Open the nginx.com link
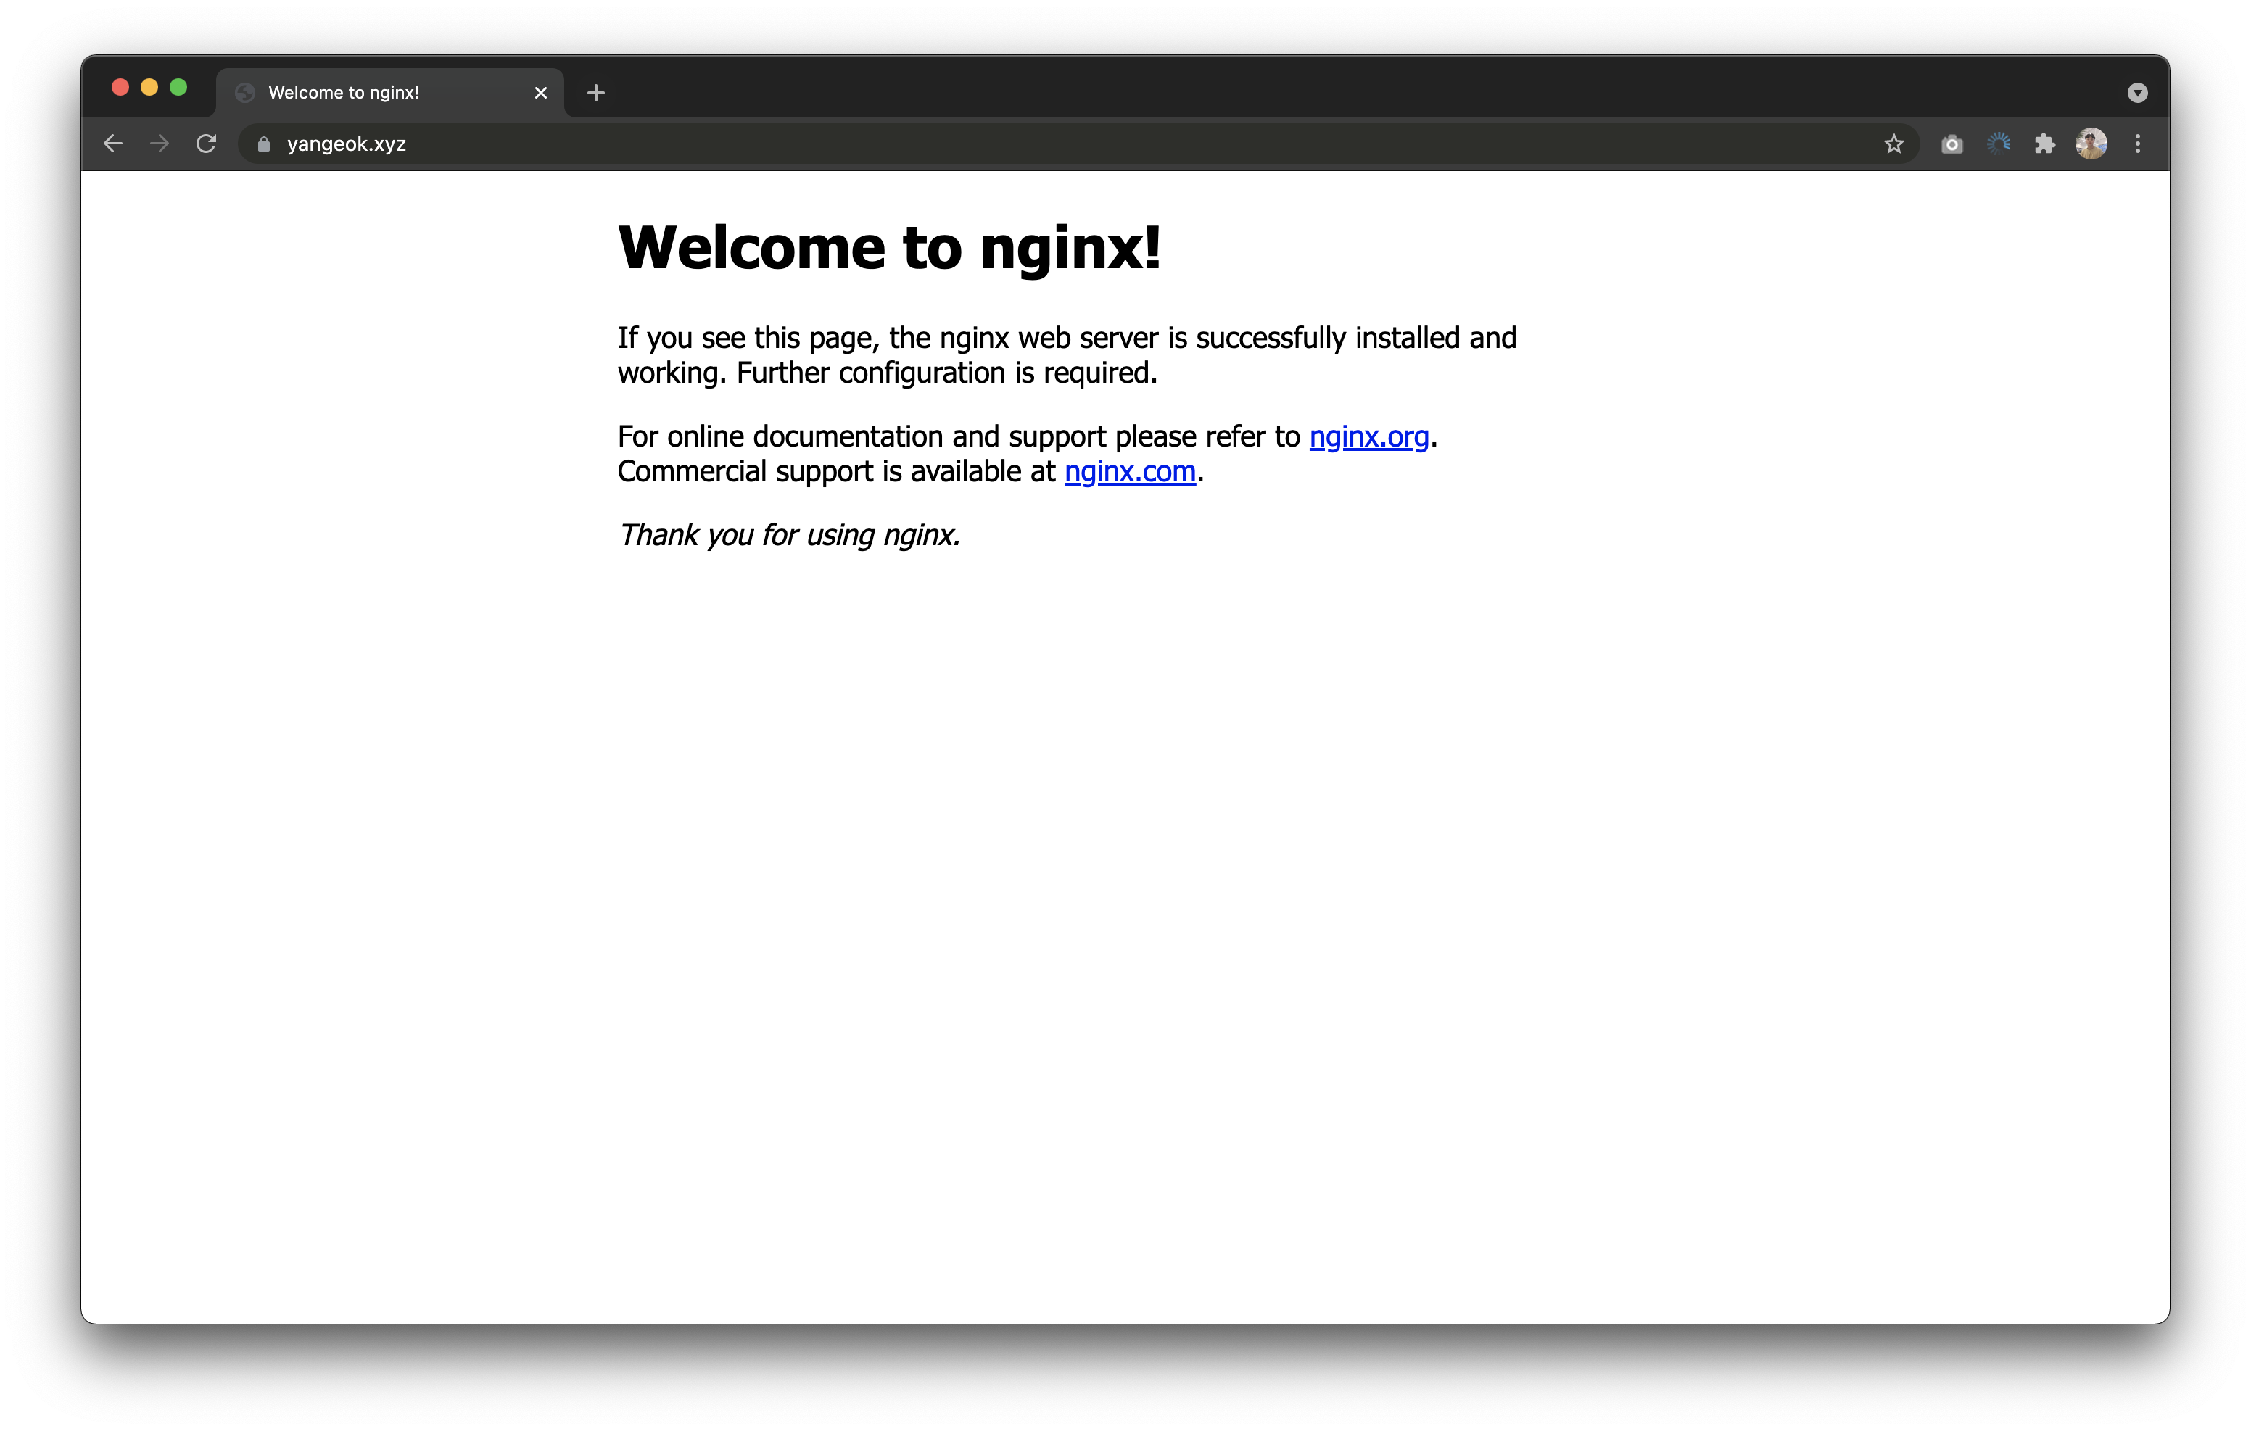2251x1431 pixels. pyautogui.click(x=1130, y=472)
